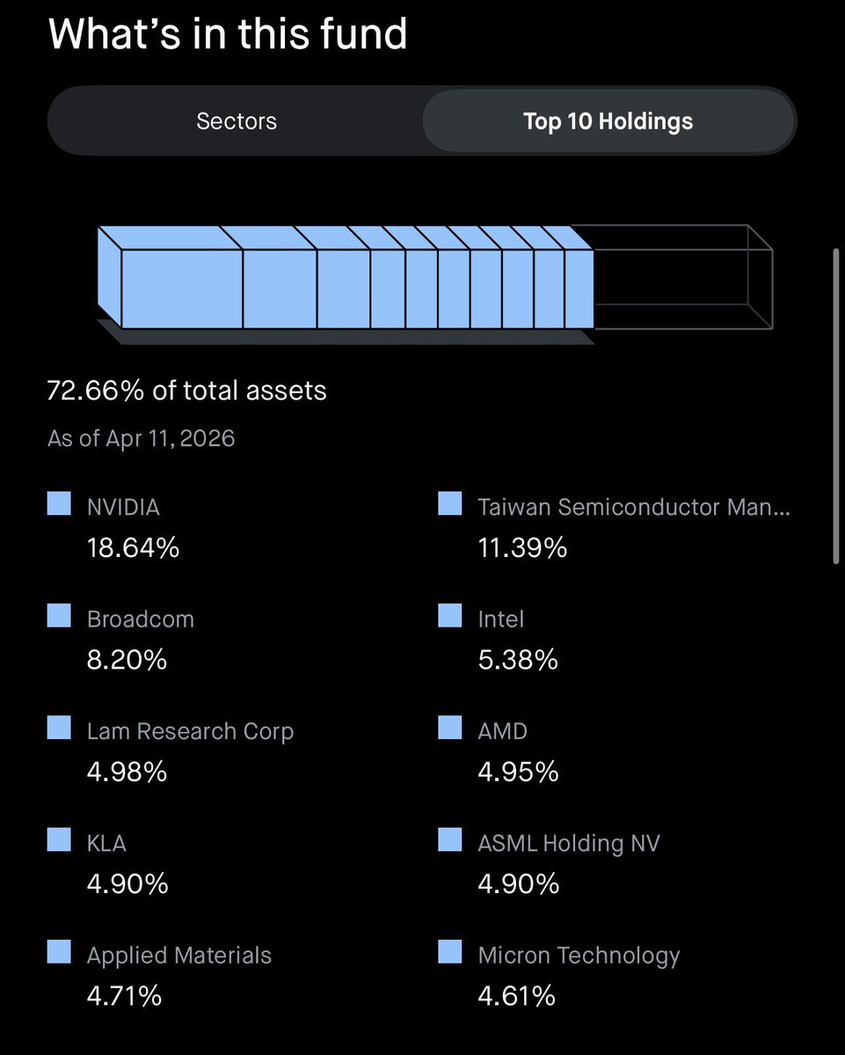845x1055 pixels.
Task: Click the largest bar segment in chart
Action: tap(180, 289)
